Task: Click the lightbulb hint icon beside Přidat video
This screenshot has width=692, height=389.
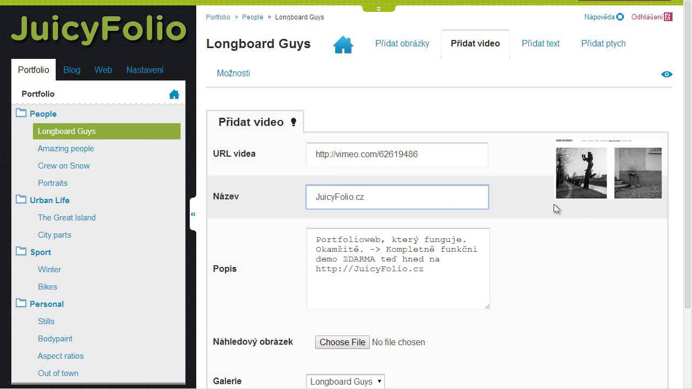Action: [x=294, y=122]
